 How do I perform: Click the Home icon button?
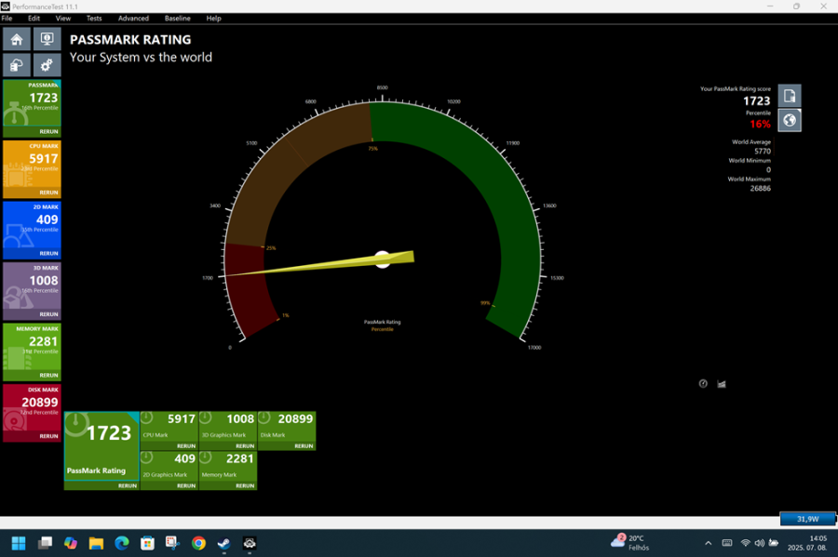coord(17,39)
